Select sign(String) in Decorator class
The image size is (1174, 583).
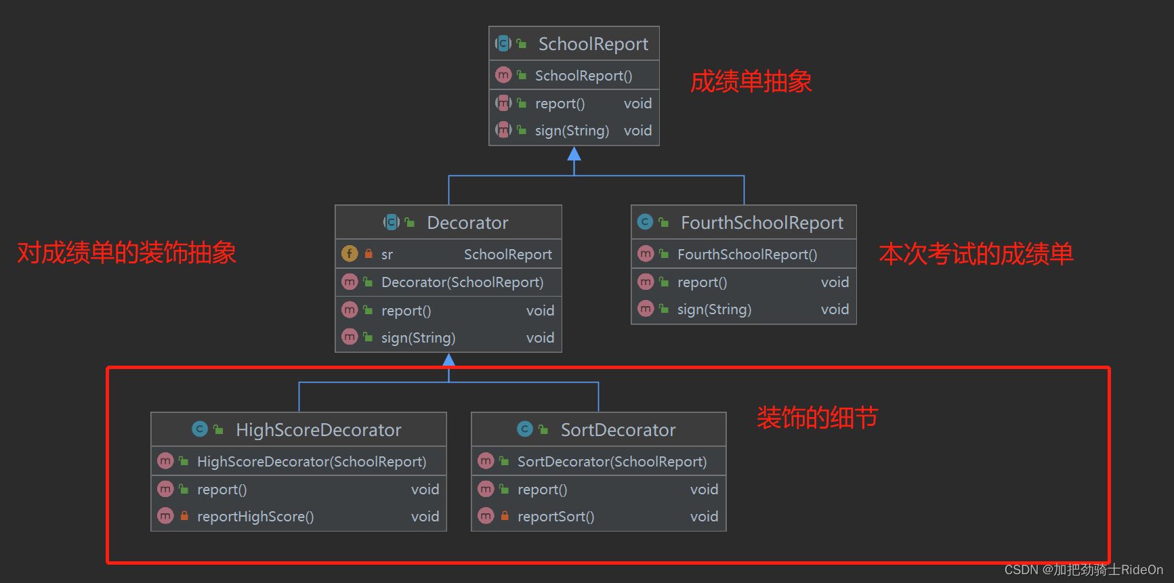coord(448,337)
